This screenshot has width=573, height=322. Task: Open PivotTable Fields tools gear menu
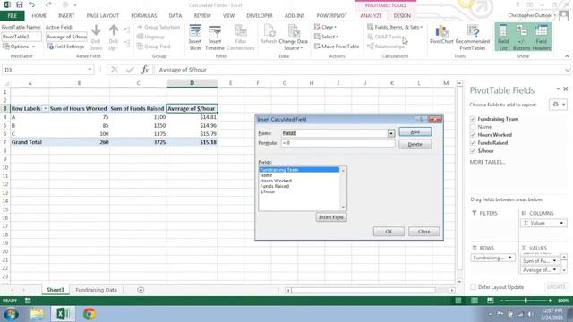click(x=558, y=105)
